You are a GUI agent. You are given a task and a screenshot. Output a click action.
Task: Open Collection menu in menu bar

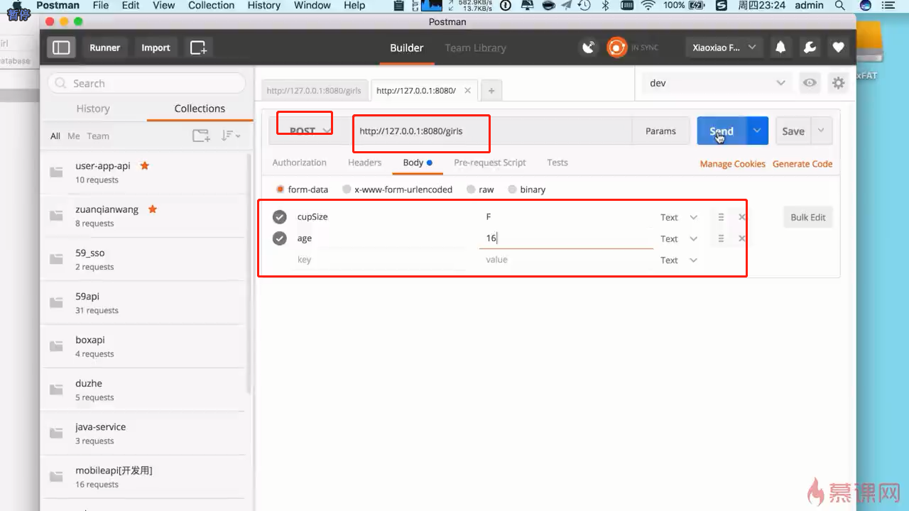point(211,6)
